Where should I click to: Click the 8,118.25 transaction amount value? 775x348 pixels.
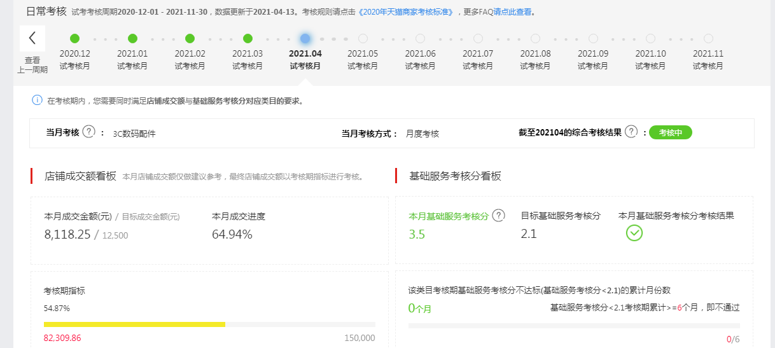67,235
